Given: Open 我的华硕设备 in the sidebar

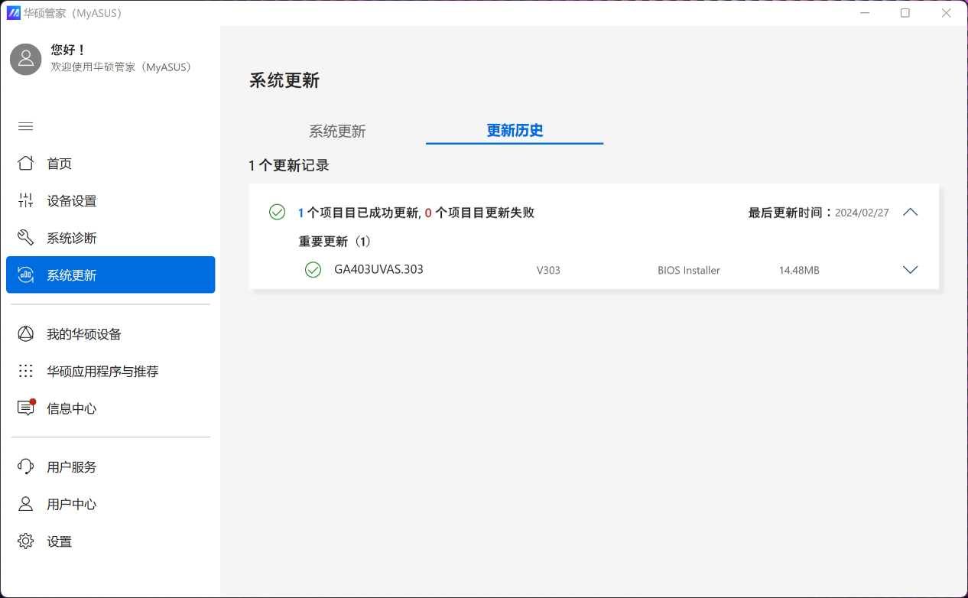Looking at the screenshot, I should (110, 334).
